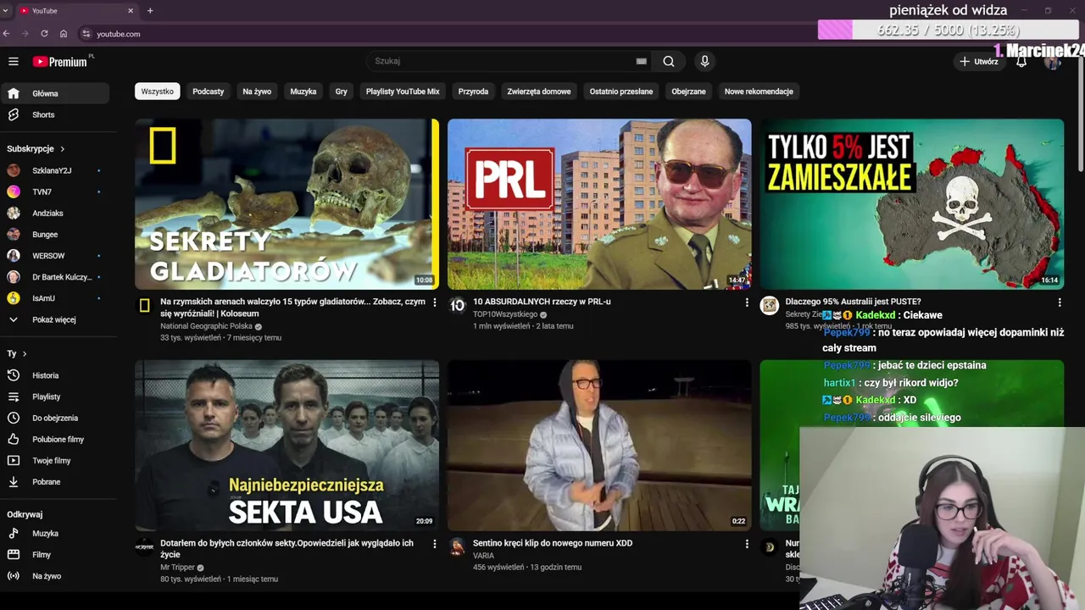Open Mr Tripper channel link
Image resolution: width=1085 pixels, height=610 pixels.
(177, 568)
